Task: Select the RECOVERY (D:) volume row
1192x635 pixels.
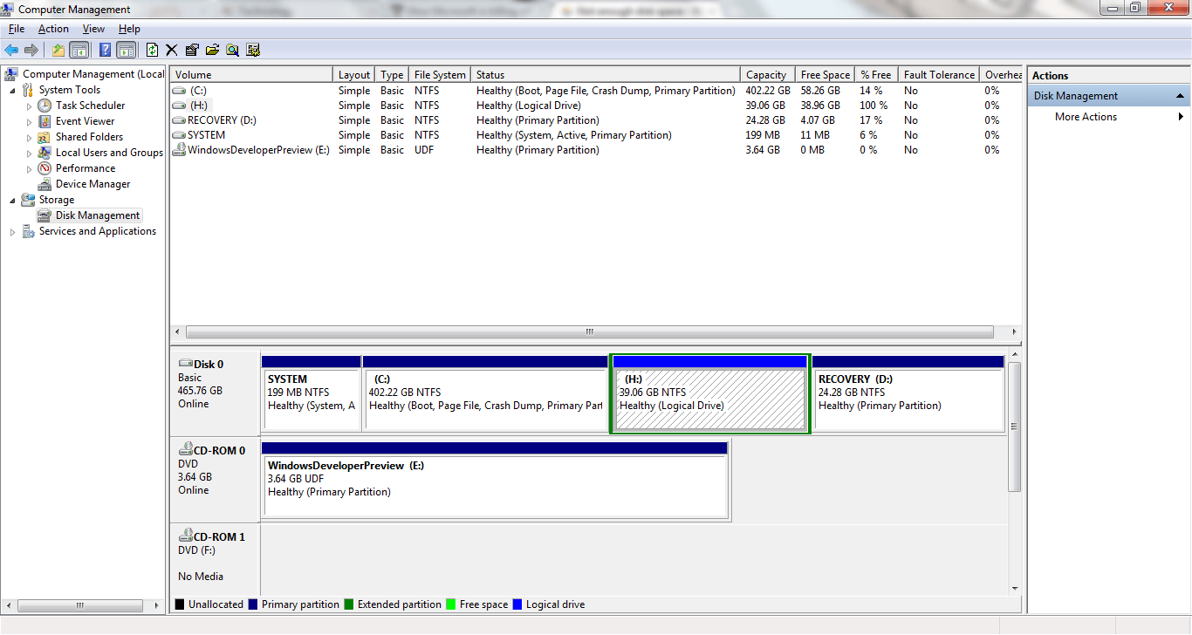Action: tap(596, 120)
